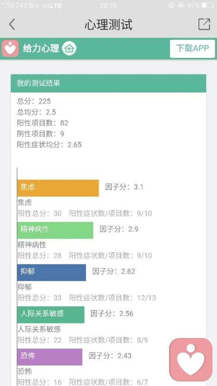Image resolution: width=217 pixels, height=386 pixels.
Task: Select the blue 抑郁 bar
Action: tap(52, 272)
